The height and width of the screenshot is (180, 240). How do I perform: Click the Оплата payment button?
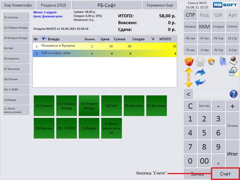point(232,126)
